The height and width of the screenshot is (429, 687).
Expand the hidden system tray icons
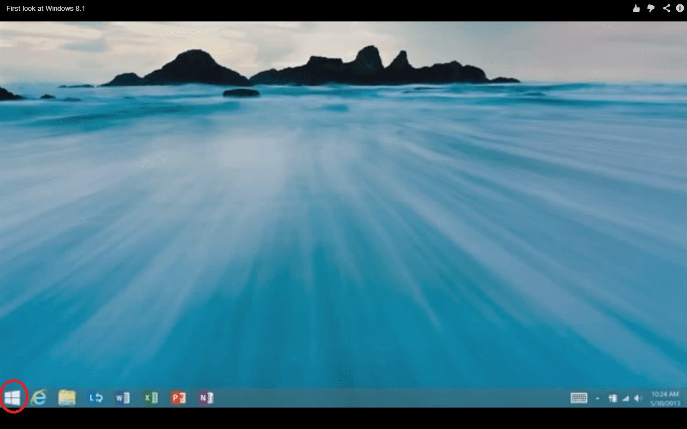click(x=598, y=398)
